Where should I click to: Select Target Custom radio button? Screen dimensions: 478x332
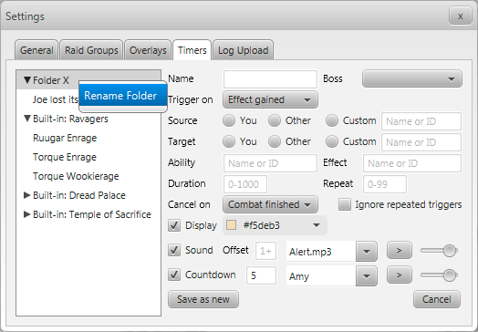[332, 141]
